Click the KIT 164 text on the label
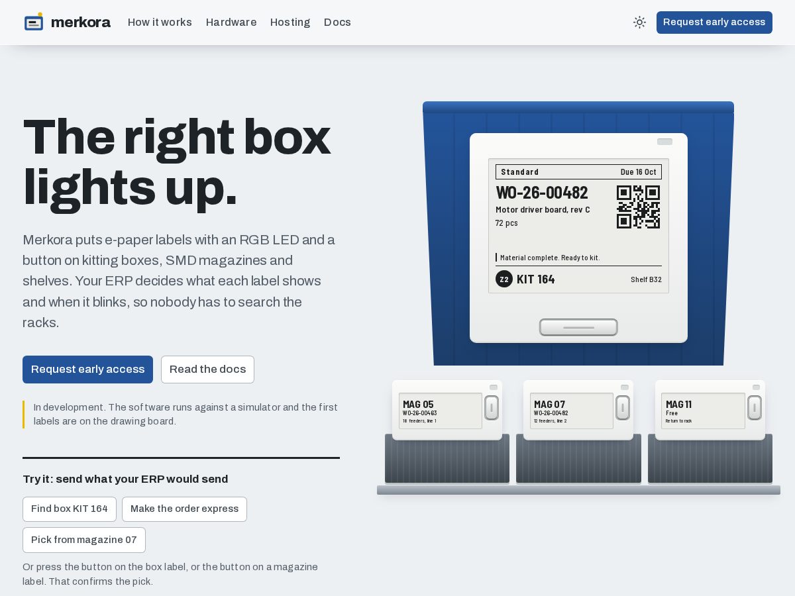795x596 pixels. [536, 279]
